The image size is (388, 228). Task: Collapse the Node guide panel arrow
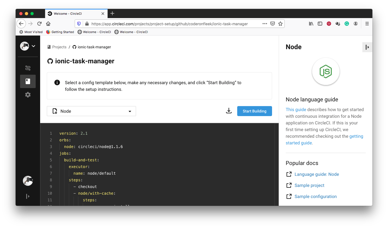click(x=367, y=47)
